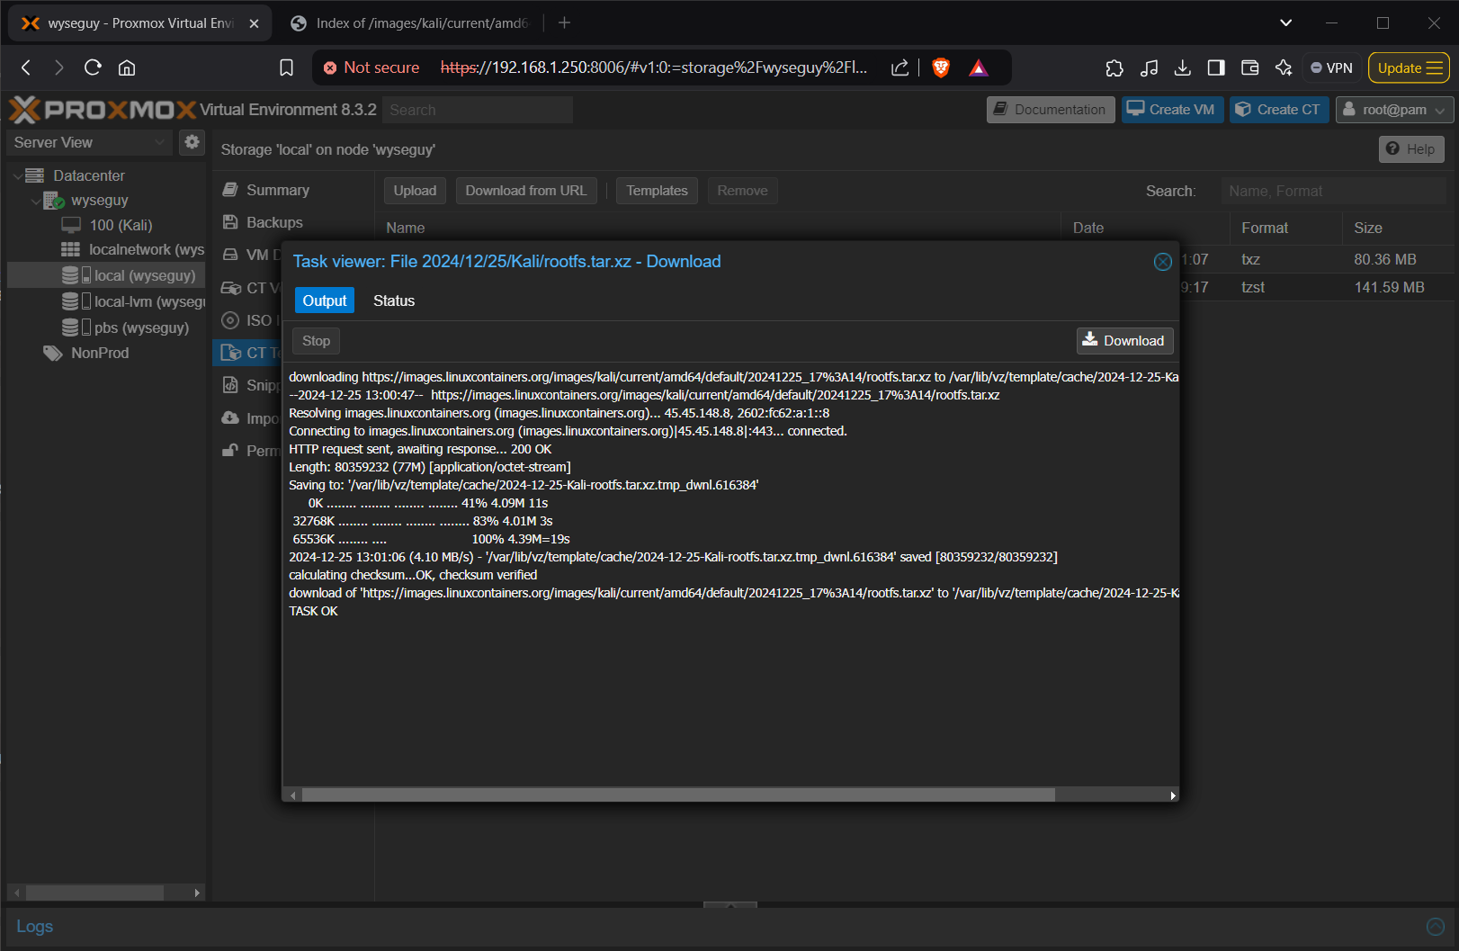Click the scroll right arrow in task output
This screenshot has height=951, width=1459.
[1172, 795]
